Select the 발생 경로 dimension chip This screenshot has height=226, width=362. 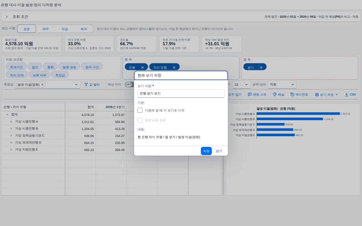tap(69, 67)
